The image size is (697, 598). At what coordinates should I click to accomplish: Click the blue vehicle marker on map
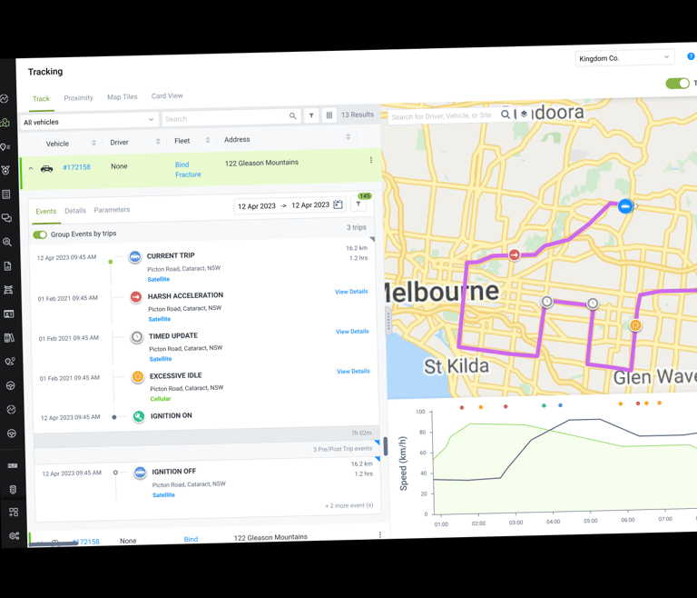pos(625,206)
